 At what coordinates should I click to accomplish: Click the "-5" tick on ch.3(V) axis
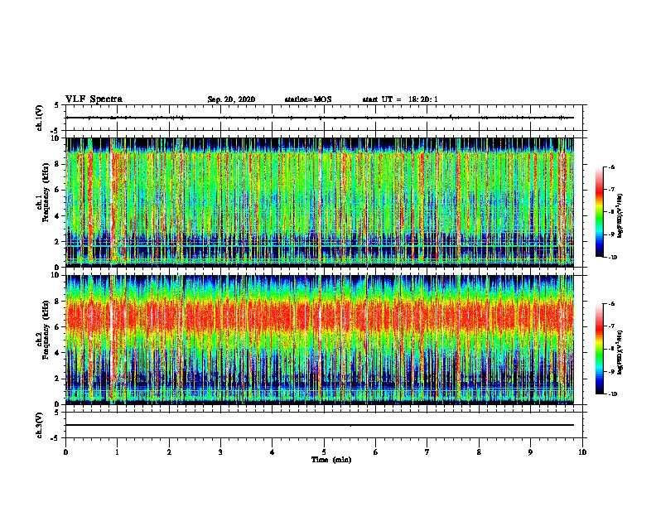(x=55, y=438)
